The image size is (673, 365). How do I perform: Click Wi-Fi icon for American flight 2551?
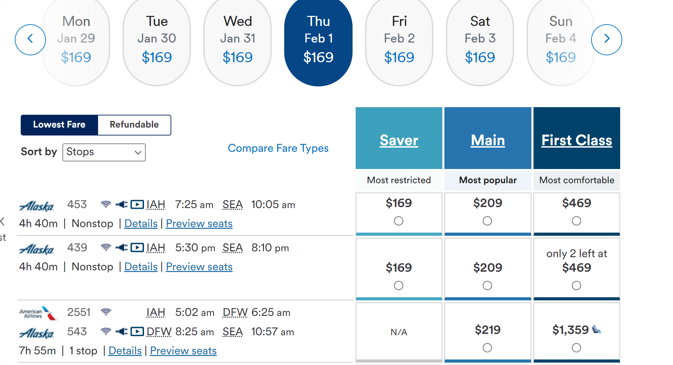coord(106,312)
